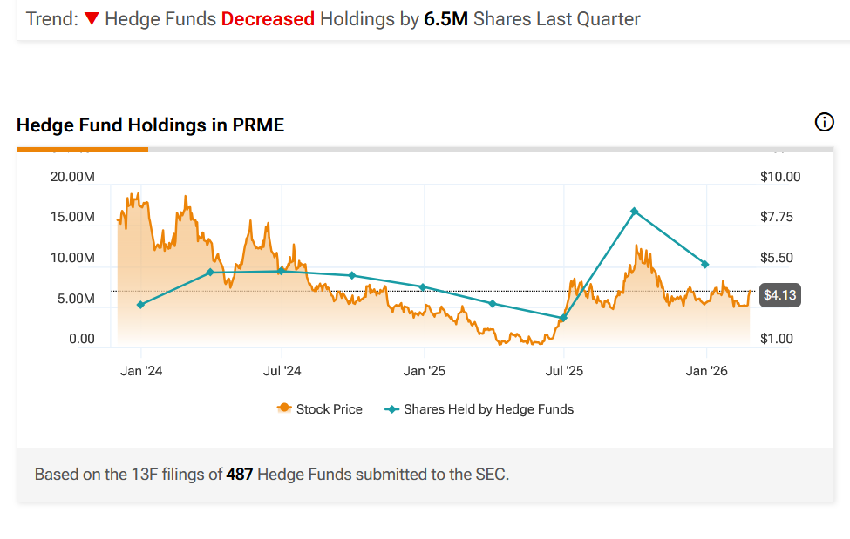Click the 6.5M shares figure
The image size is (850, 539).
pos(446,18)
